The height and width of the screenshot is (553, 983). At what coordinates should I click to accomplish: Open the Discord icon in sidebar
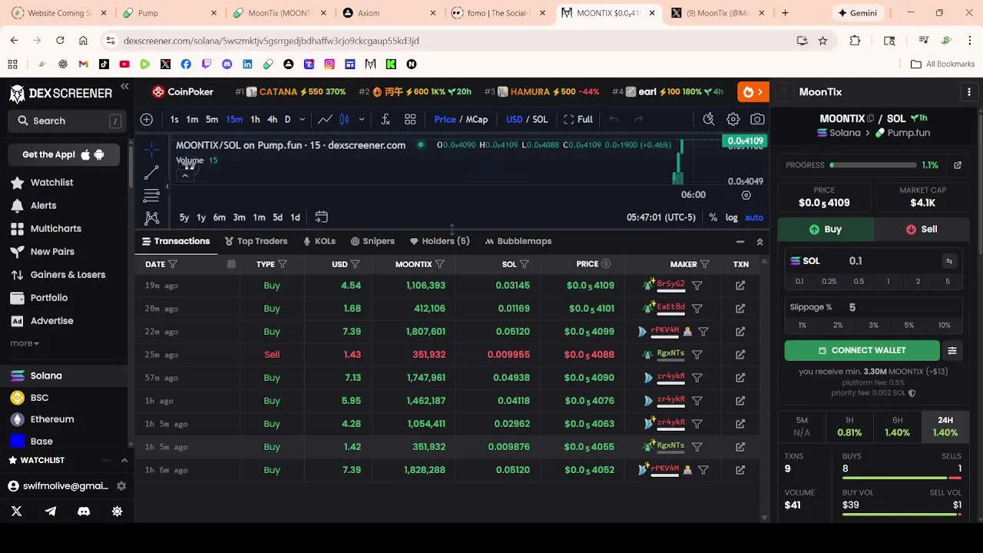click(84, 511)
